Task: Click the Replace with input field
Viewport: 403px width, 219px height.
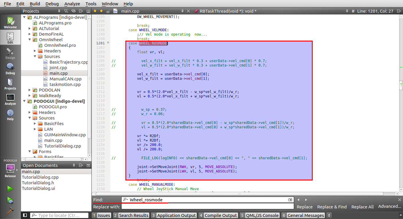Action: (208, 207)
